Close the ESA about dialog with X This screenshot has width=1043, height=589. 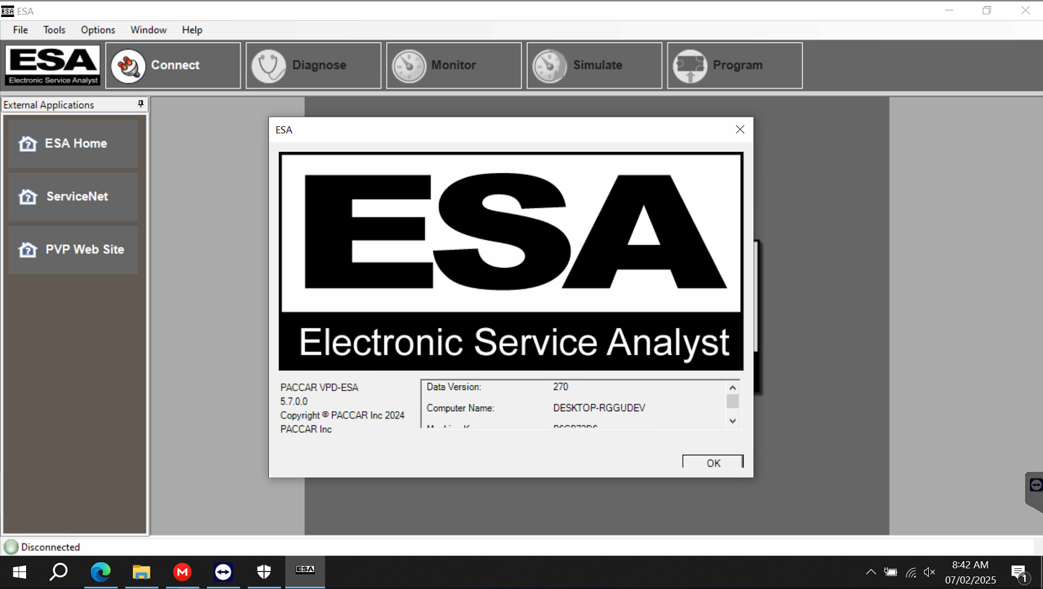[739, 129]
